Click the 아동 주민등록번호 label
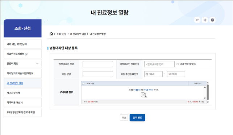Screen dimensions: 233x135 [129, 74]
